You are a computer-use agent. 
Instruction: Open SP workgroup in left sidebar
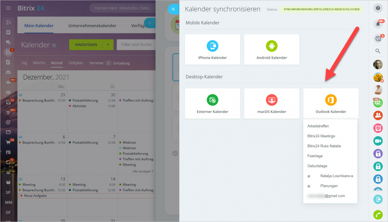8,192
